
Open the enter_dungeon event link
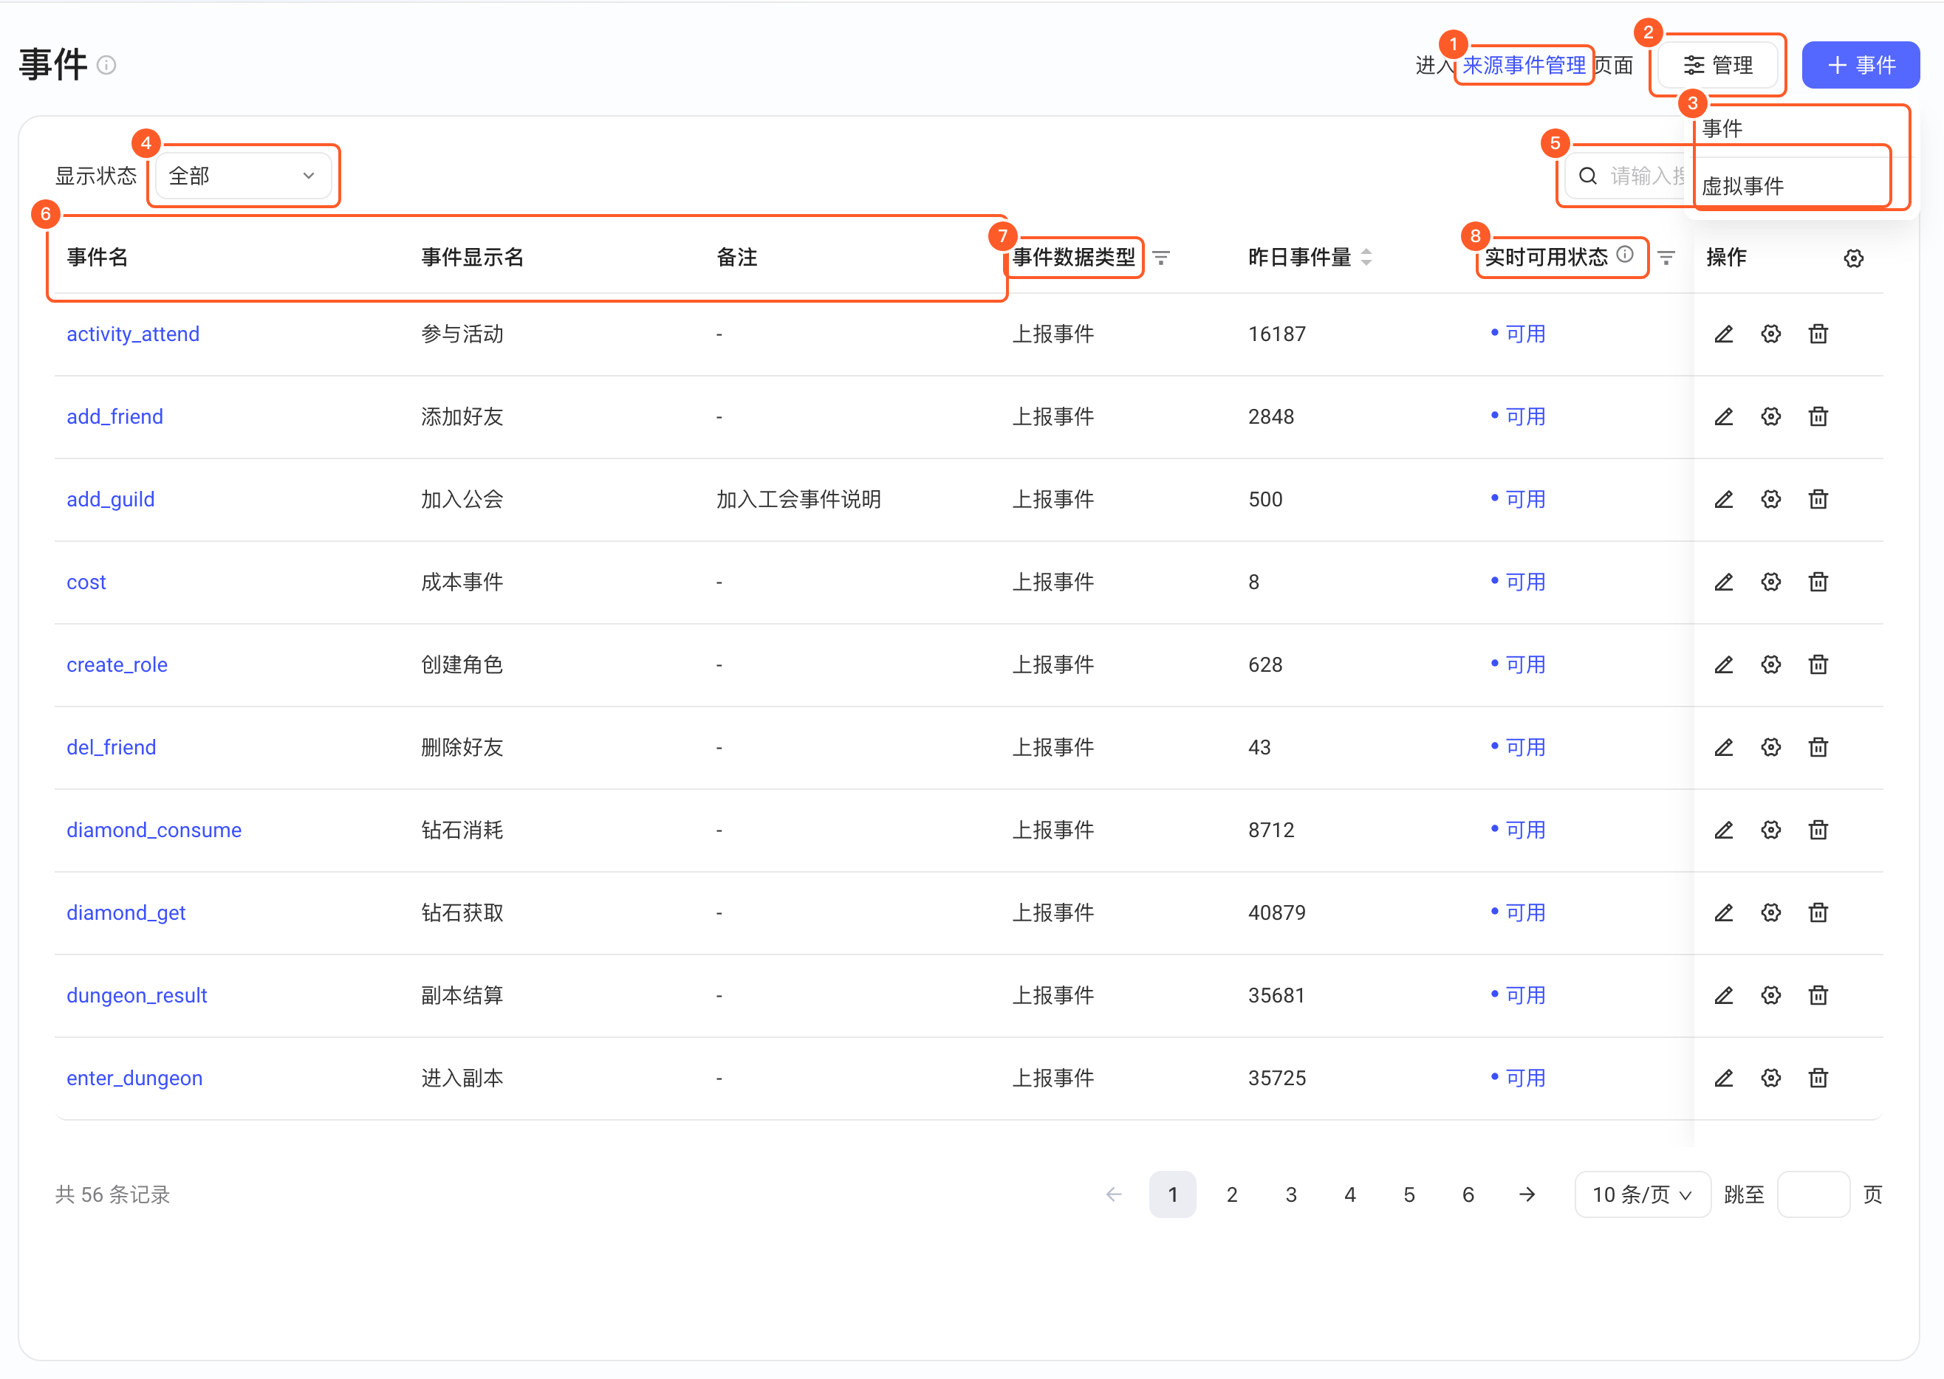click(134, 1078)
